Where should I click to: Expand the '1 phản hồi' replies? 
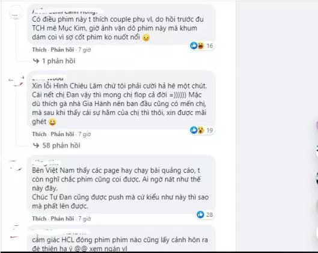tap(59, 61)
